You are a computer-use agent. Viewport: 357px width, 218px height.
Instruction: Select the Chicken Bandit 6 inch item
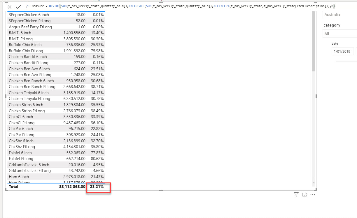pyautogui.click(x=28, y=57)
